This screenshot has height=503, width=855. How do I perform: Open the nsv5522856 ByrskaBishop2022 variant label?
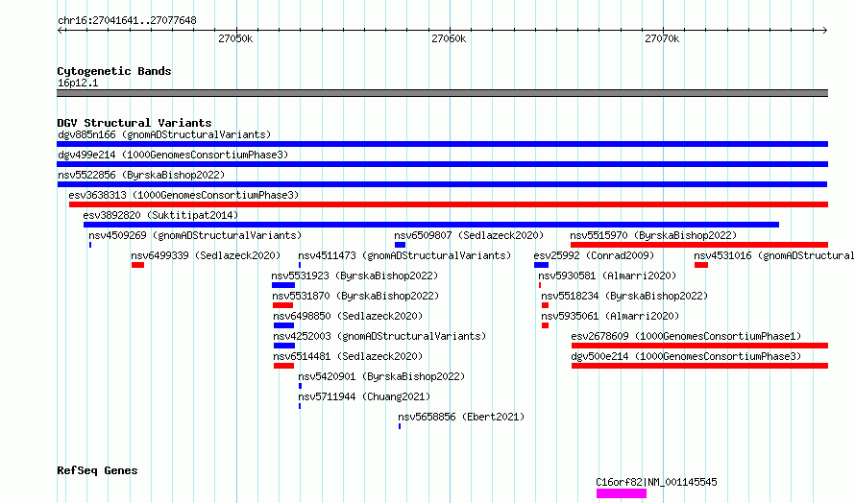(x=141, y=175)
